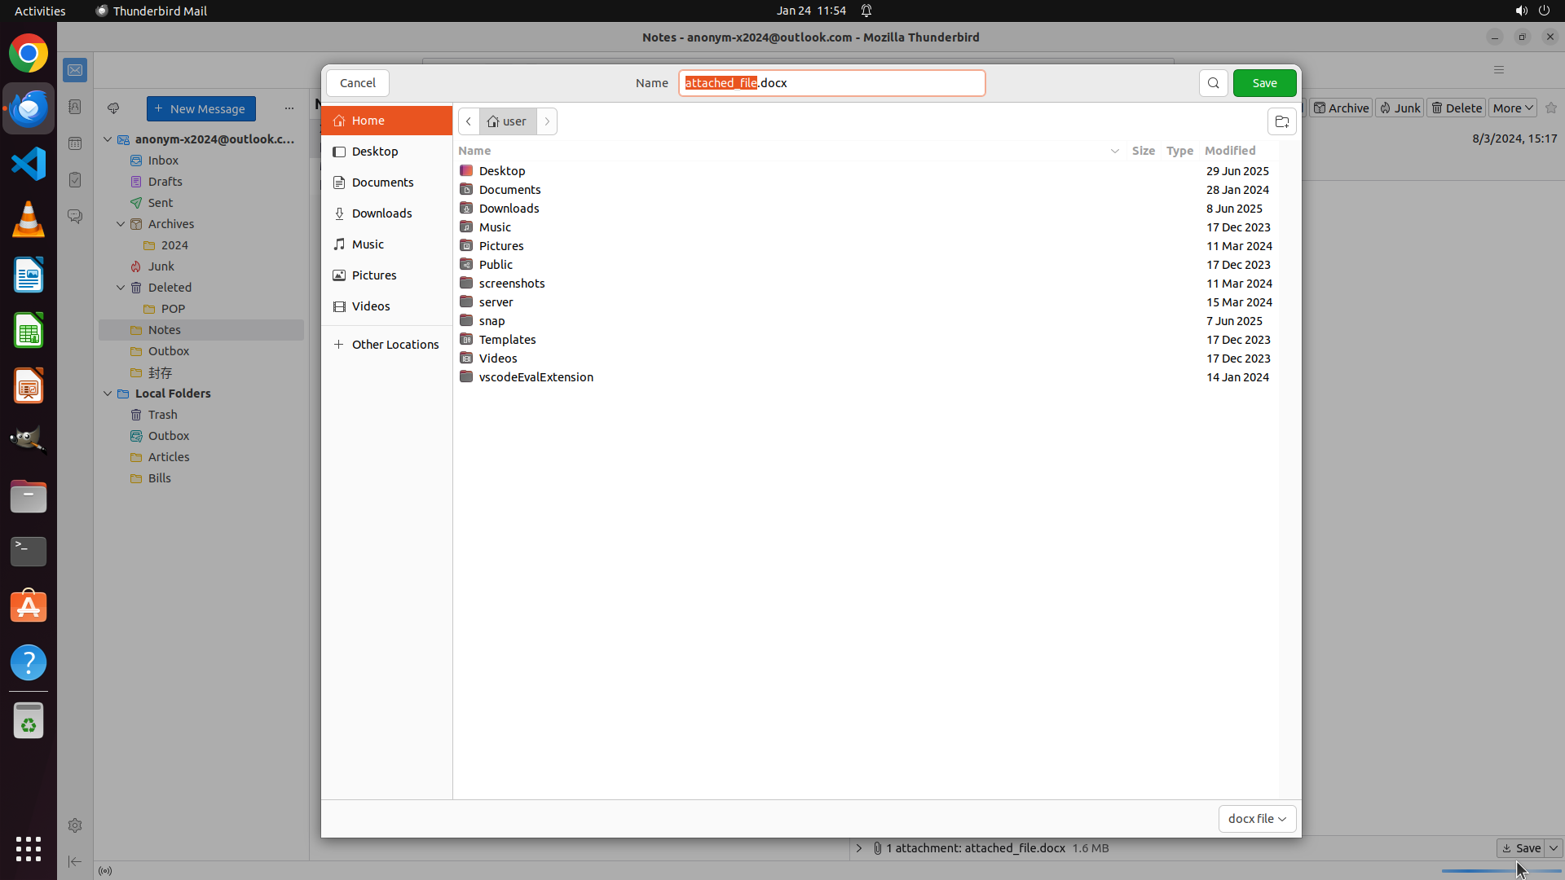The image size is (1565, 880).
Task: Open the Thunderbird settings gear
Action: (75, 825)
